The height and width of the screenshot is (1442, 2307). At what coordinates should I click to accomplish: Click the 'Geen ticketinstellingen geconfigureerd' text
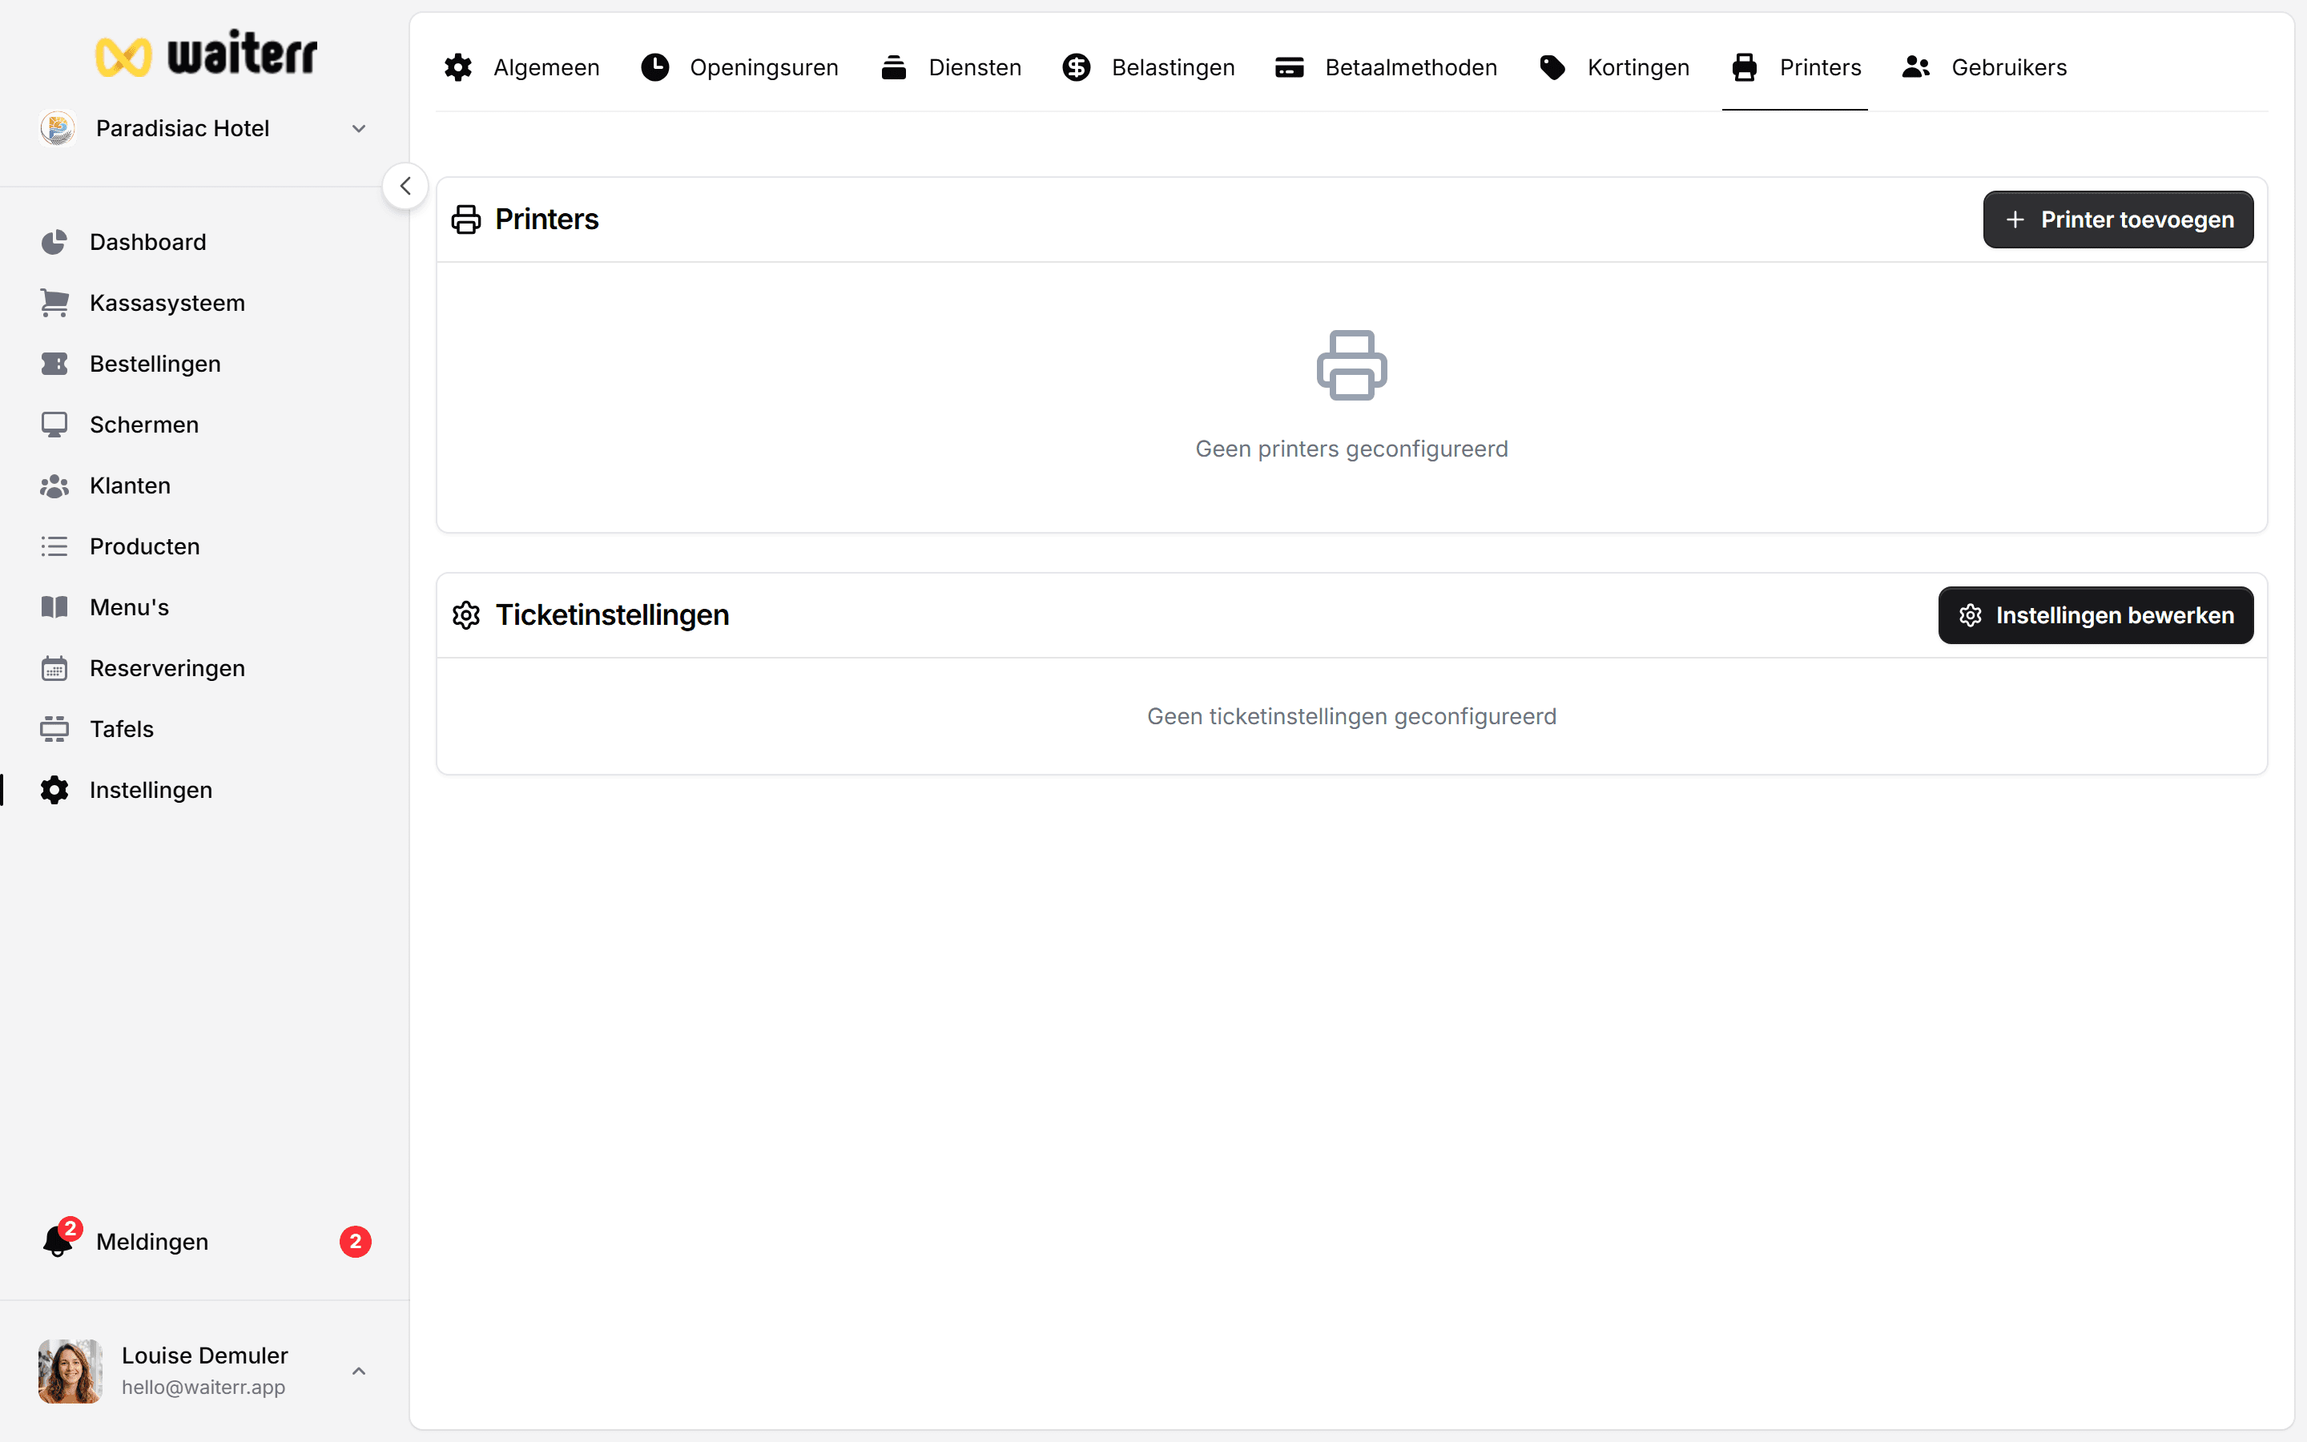click(1352, 717)
